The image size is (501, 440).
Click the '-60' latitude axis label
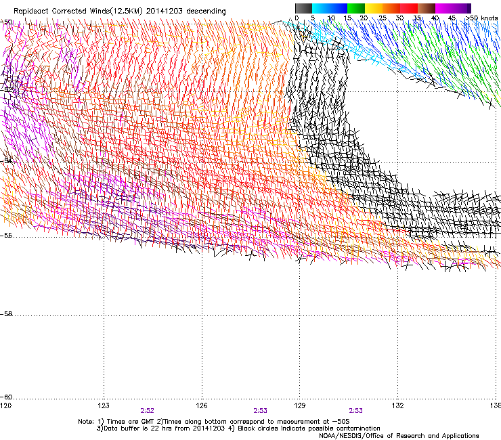pyautogui.click(x=6, y=397)
